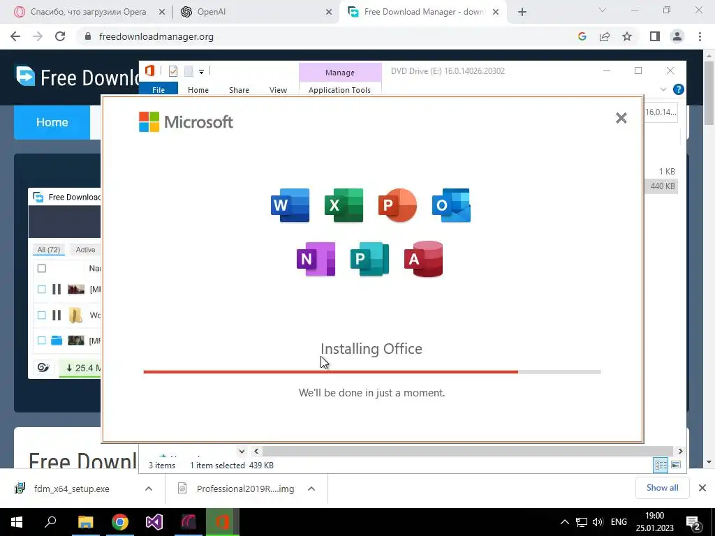
Task: Tick checkbox of first FDM download row
Action: pyautogui.click(x=41, y=290)
